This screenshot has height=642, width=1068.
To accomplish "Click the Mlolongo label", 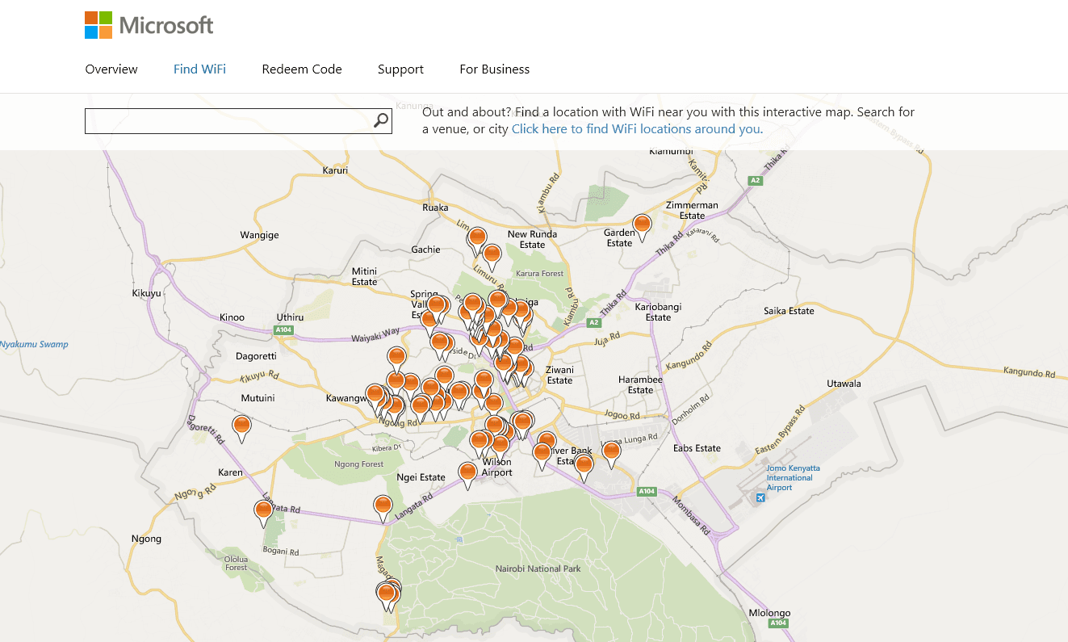I will 769,613.
